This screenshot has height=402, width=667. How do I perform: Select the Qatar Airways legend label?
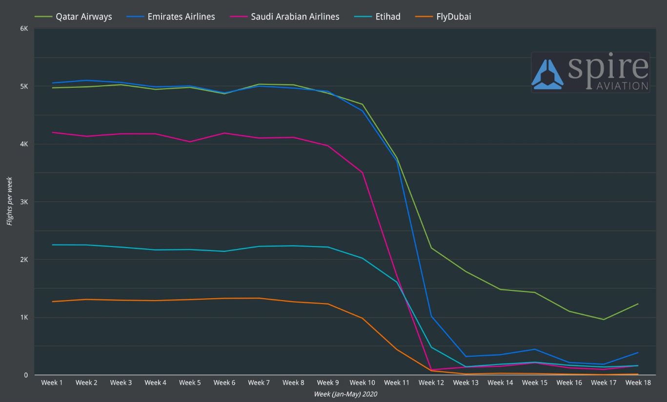pyautogui.click(x=84, y=16)
